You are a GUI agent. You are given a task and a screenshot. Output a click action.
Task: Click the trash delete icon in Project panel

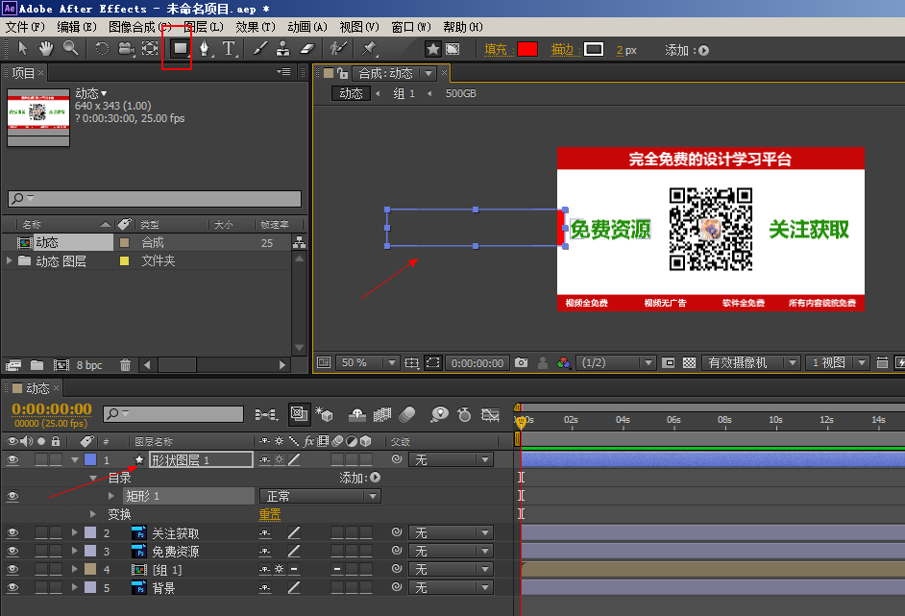pos(125,365)
